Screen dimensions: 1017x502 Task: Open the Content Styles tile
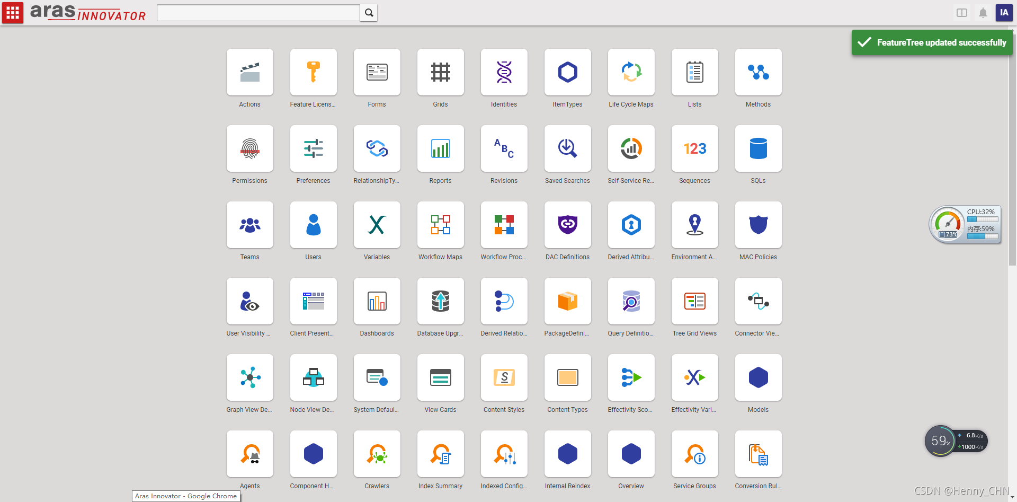pyautogui.click(x=504, y=377)
